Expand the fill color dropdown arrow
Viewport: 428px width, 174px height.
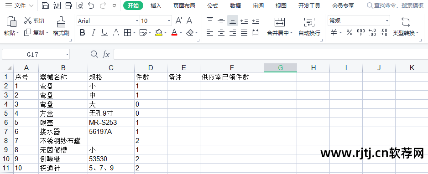point(166,33)
